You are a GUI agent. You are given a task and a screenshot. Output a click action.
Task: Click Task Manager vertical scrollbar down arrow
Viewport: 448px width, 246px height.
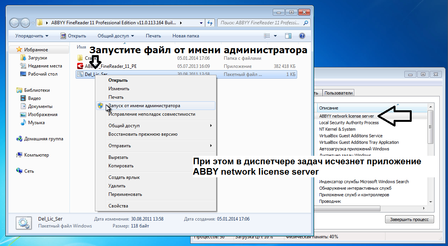coord(431,202)
